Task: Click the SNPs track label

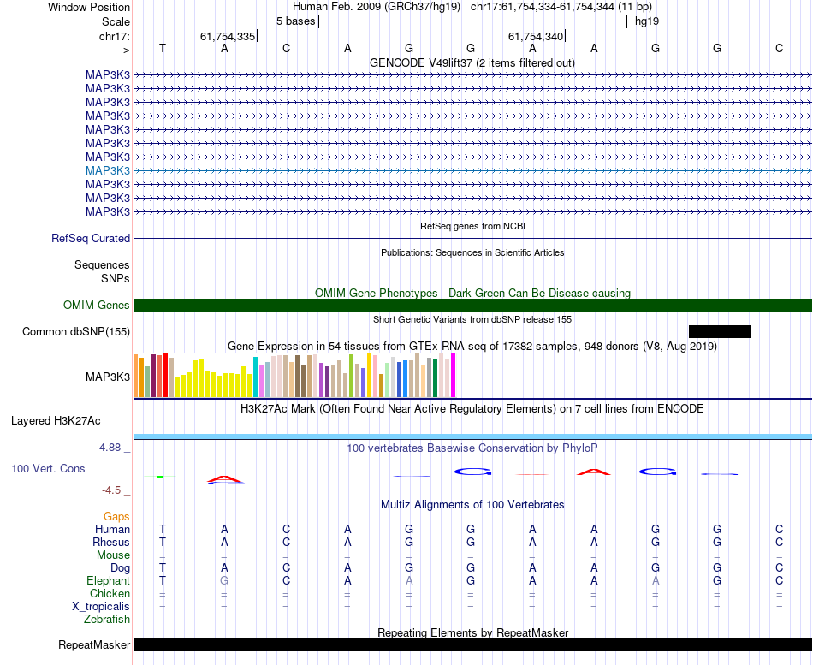Action: (116, 278)
